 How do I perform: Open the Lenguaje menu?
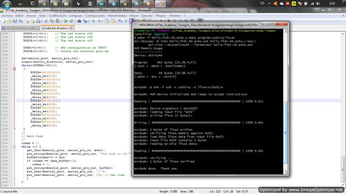[x=75, y=16]
